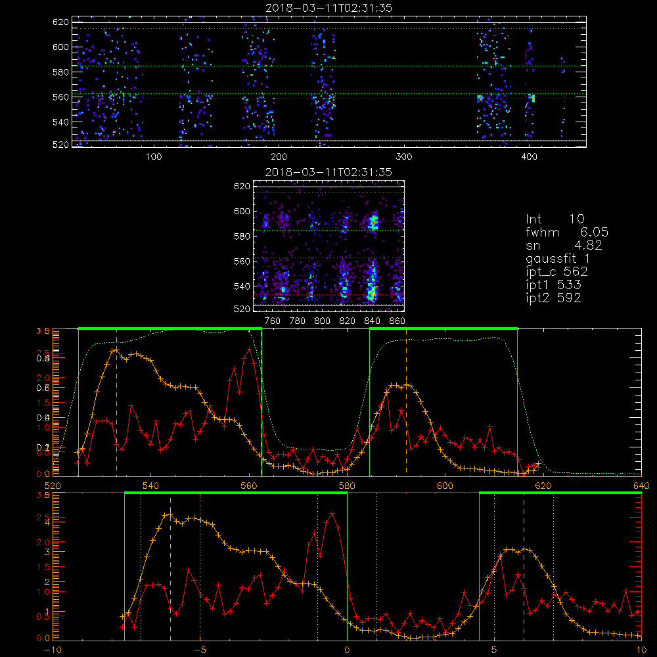Screen dimensions: 657x657
Task: Select the 'fwhm 6.05' value
Action: [x=567, y=232]
